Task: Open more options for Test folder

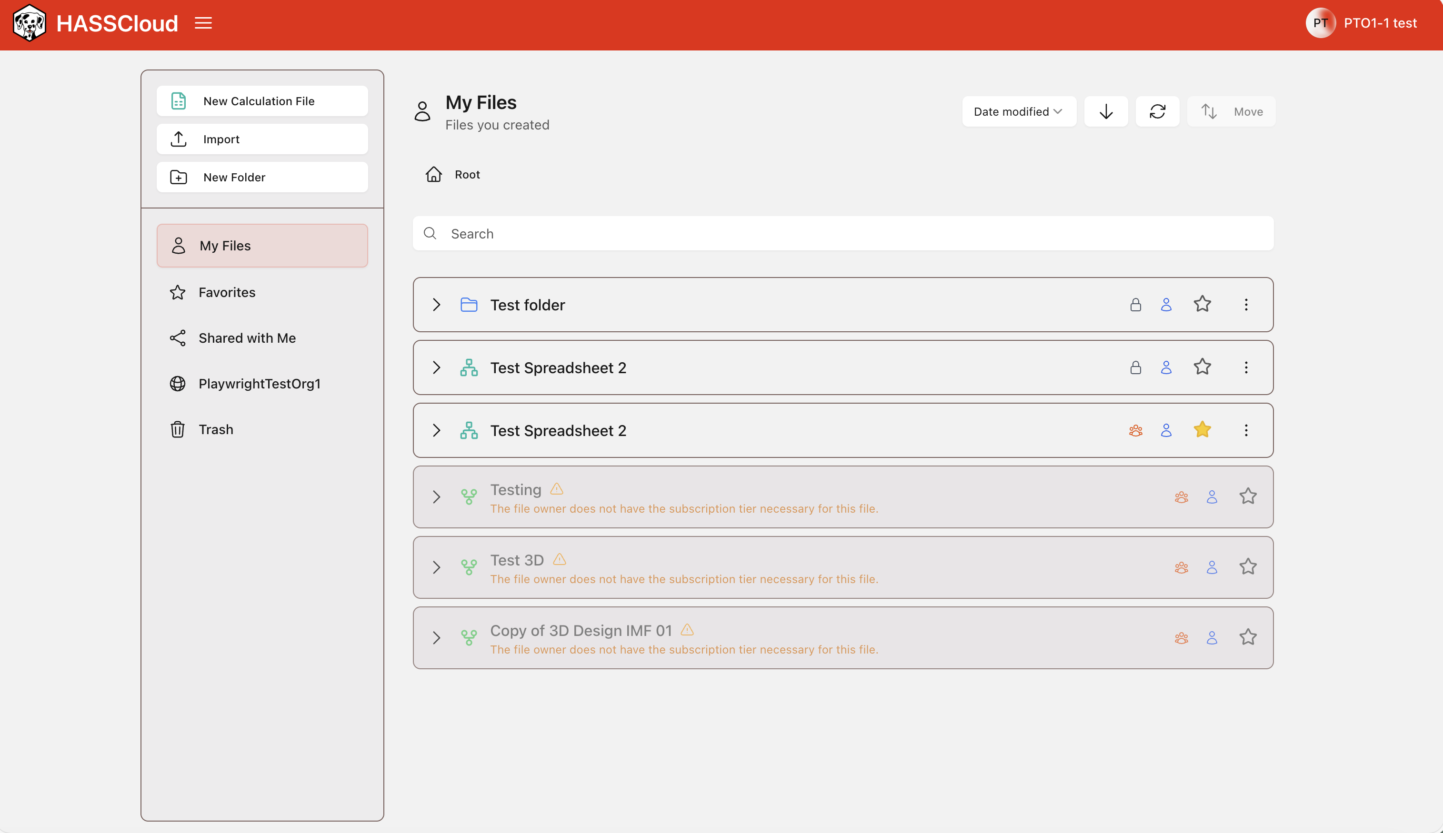Action: pyautogui.click(x=1245, y=305)
